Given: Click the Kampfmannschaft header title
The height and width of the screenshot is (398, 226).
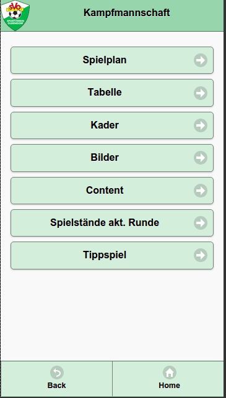Looking at the screenshot, I should click(126, 12).
